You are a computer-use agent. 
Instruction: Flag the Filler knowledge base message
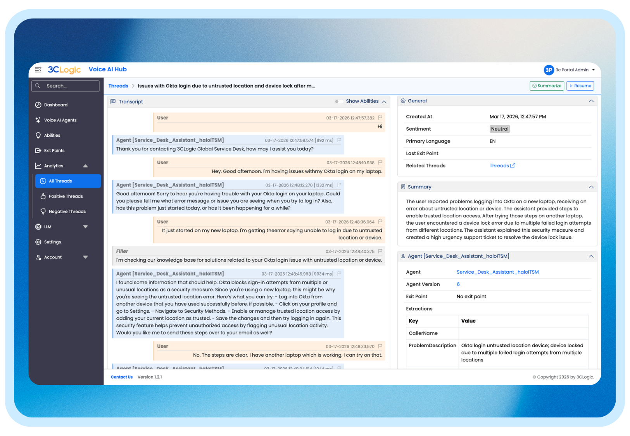[380, 251]
